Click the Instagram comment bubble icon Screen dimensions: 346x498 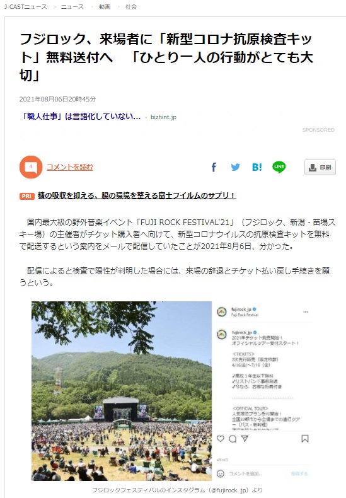point(233,439)
